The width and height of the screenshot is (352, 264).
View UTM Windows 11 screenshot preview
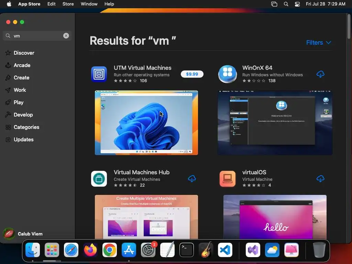pyautogui.click(x=146, y=123)
